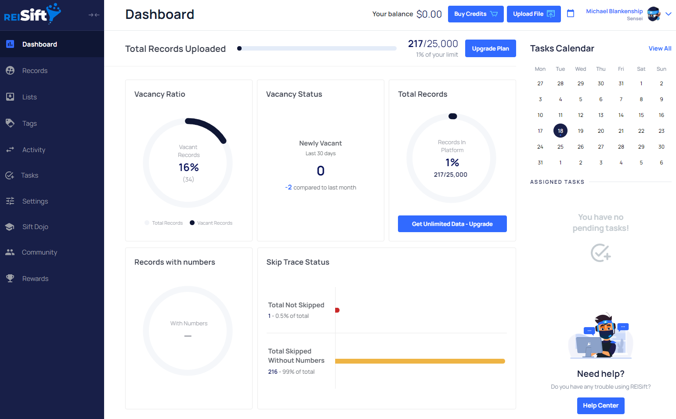Open View All tasks link
This screenshot has width=676, height=419.
[x=660, y=48]
